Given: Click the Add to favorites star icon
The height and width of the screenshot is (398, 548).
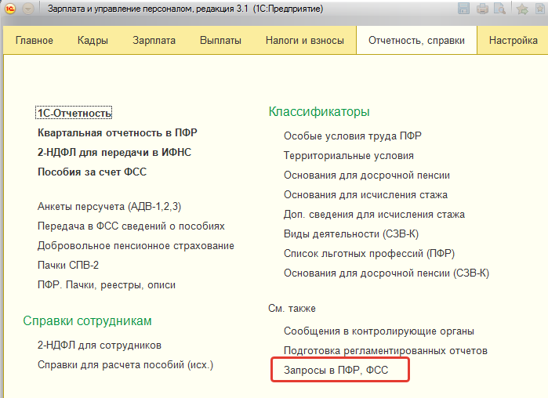Looking at the screenshot, I should tap(522, 9).
